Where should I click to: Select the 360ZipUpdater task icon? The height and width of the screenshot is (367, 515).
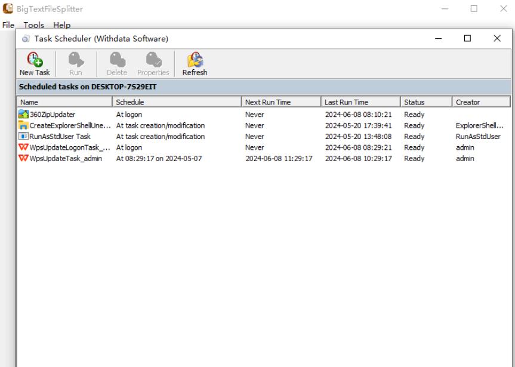(x=23, y=115)
